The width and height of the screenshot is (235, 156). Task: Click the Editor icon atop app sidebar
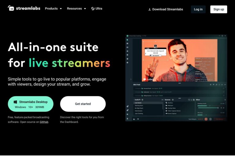(128, 40)
